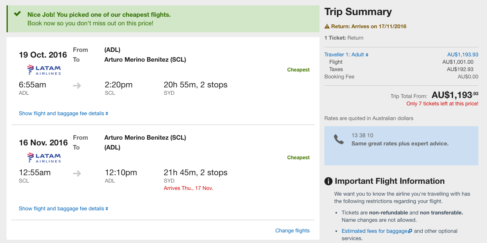The image size is (487, 243).
Task: Click external link icon after baggage fees
Action: click(x=410, y=231)
